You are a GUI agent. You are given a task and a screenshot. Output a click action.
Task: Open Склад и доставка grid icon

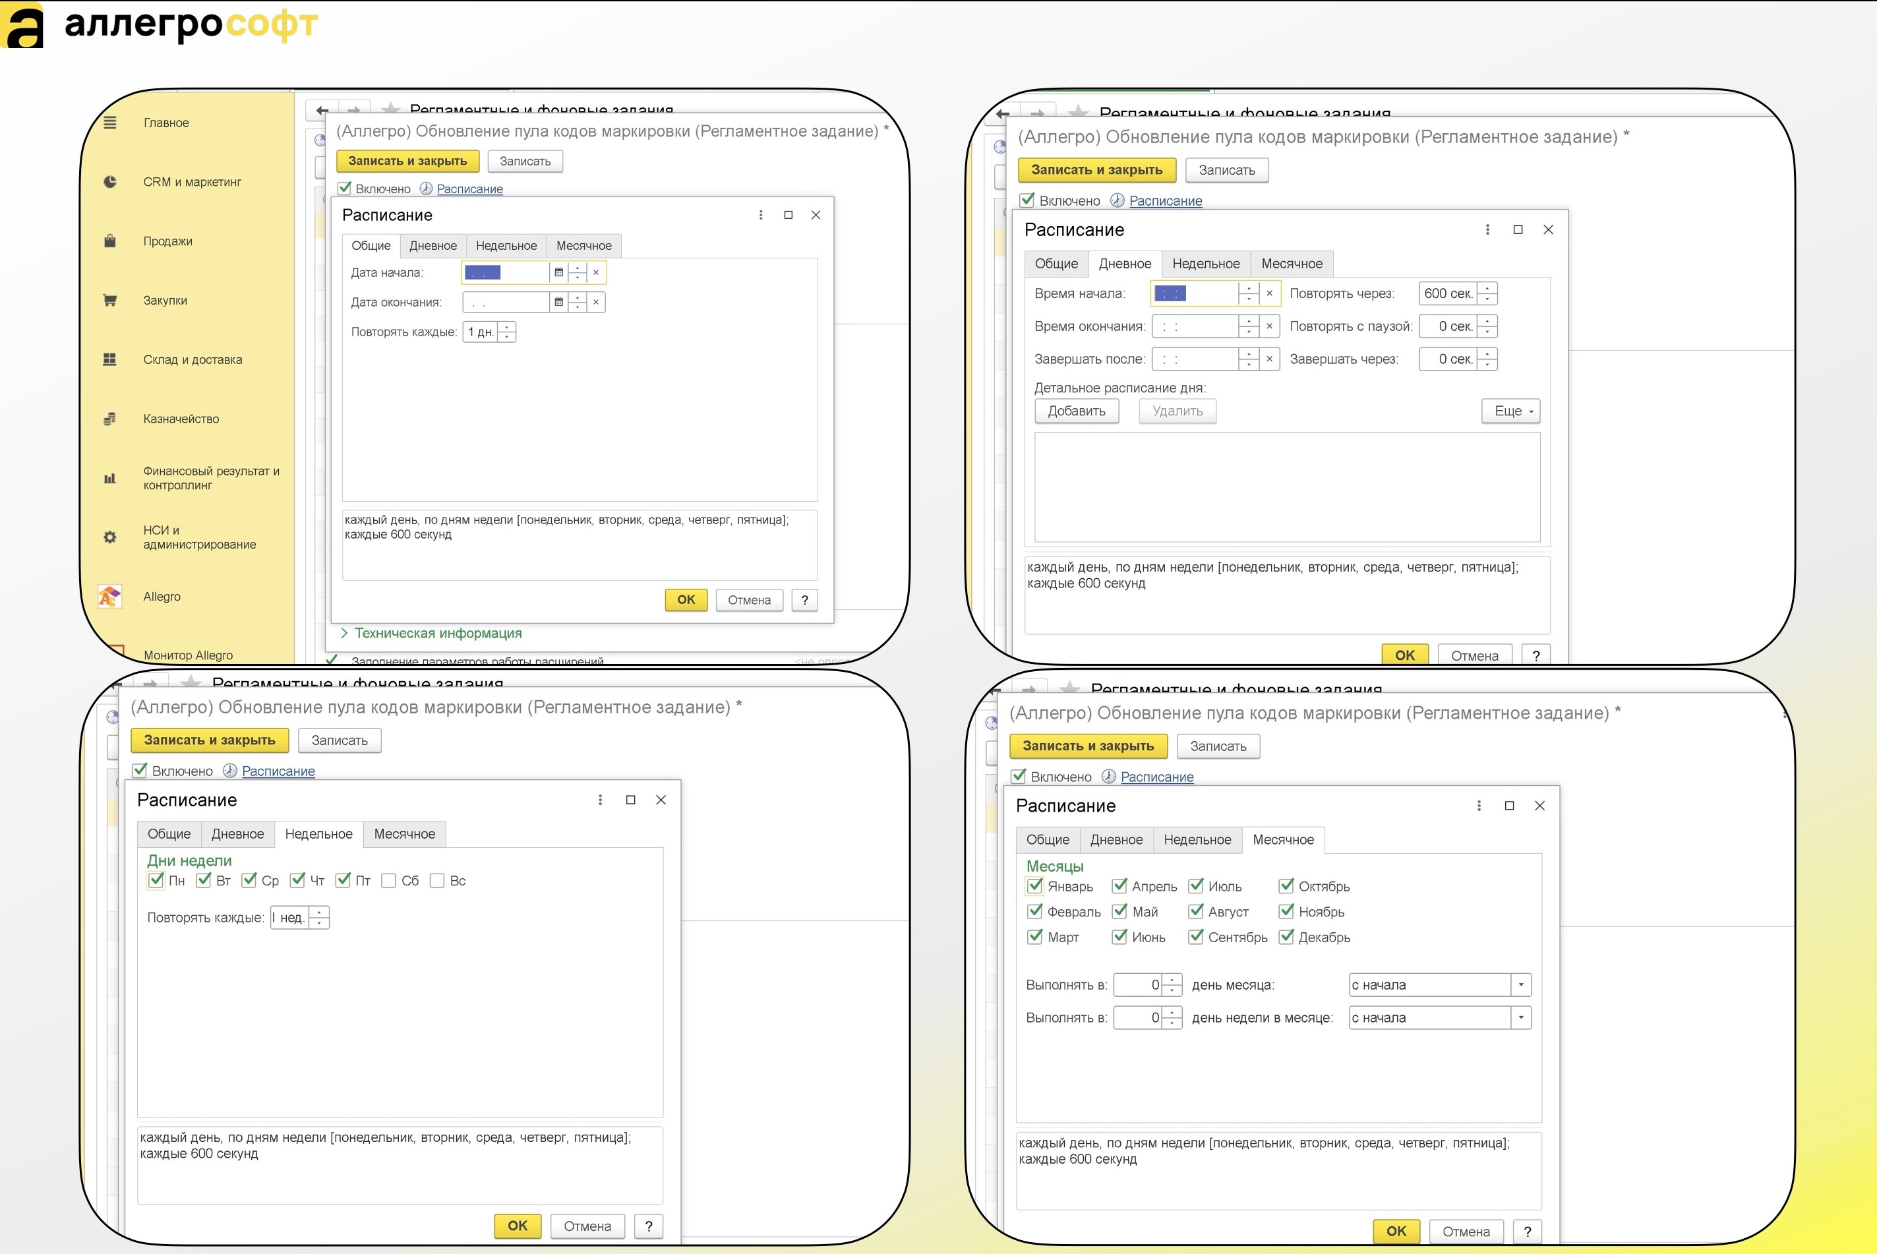pyautogui.click(x=110, y=359)
